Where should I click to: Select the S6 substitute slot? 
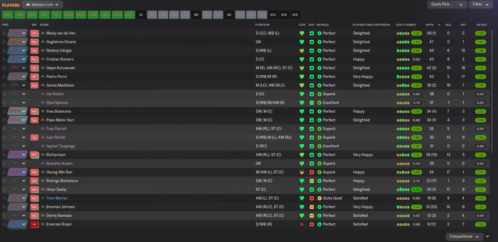click(196, 15)
